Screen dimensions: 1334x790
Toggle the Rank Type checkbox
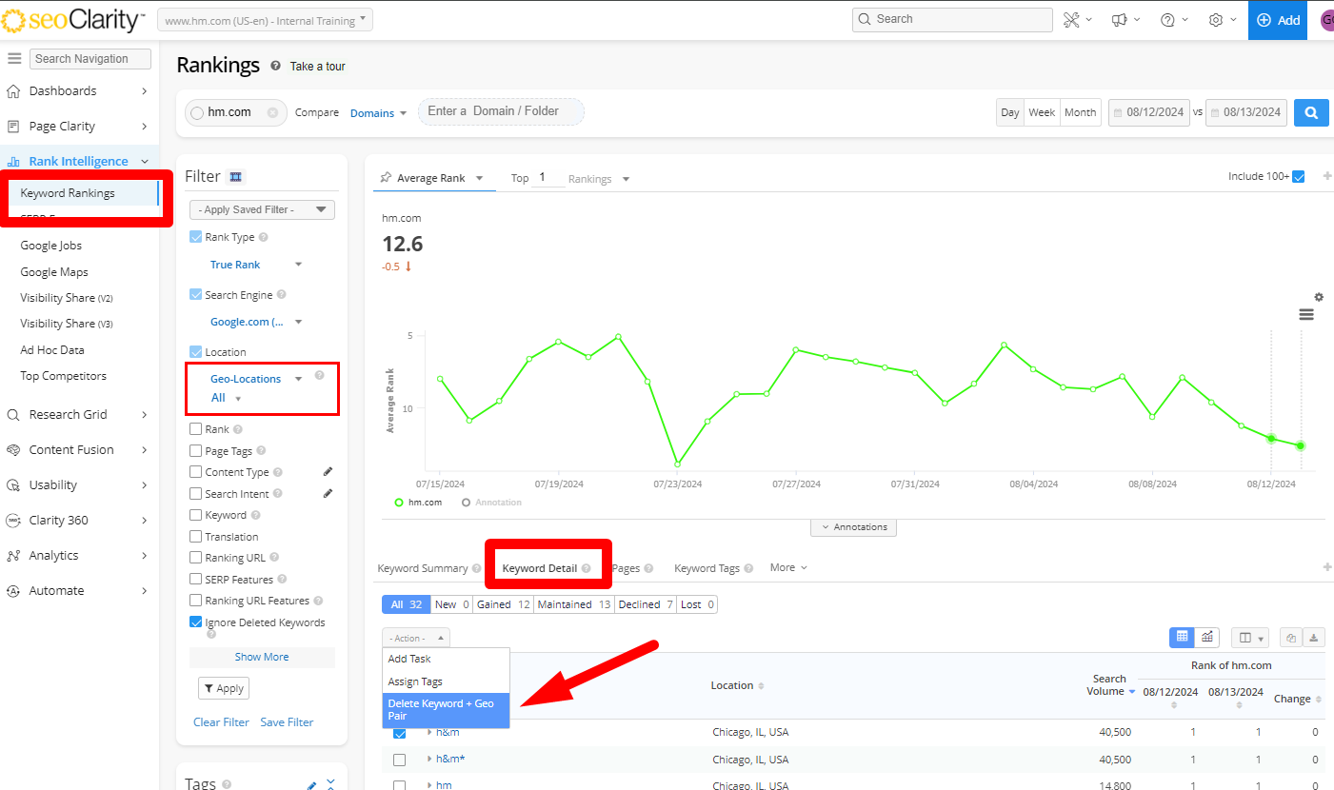(x=196, y=237)
